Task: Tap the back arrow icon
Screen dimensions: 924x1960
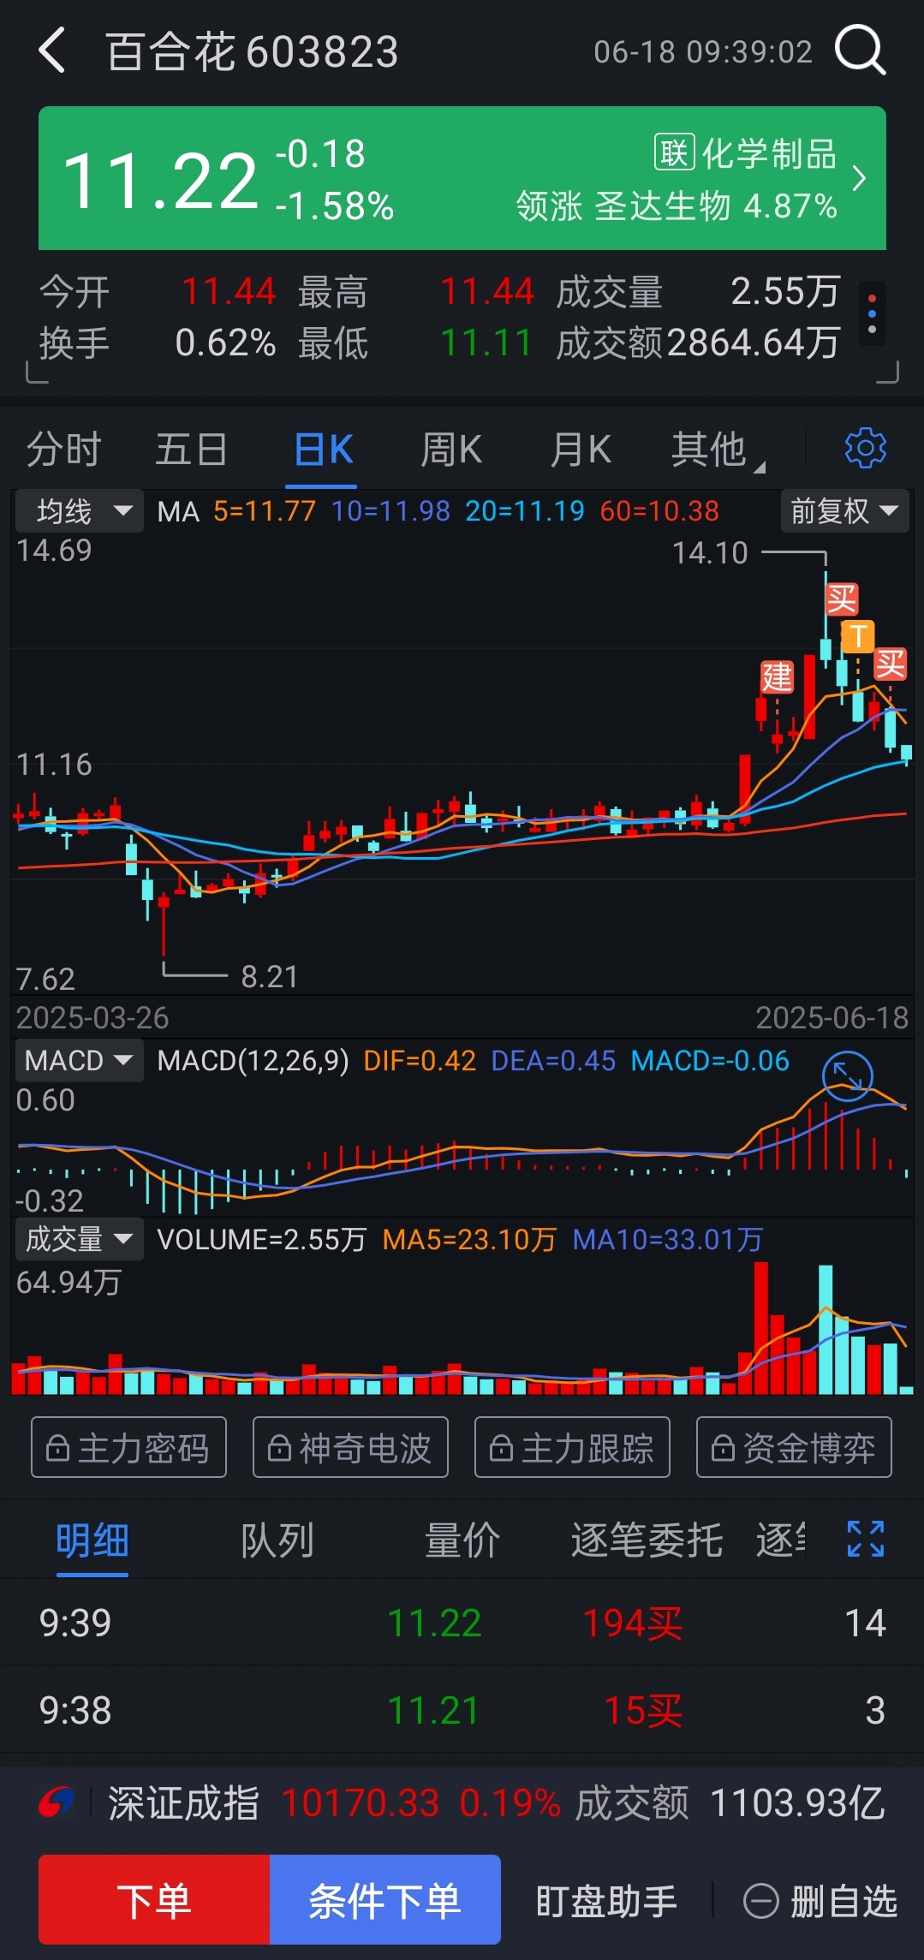Action: click(x=52, y=51)
